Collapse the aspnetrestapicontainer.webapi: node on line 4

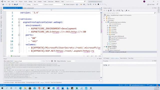[x=19, y=22]
